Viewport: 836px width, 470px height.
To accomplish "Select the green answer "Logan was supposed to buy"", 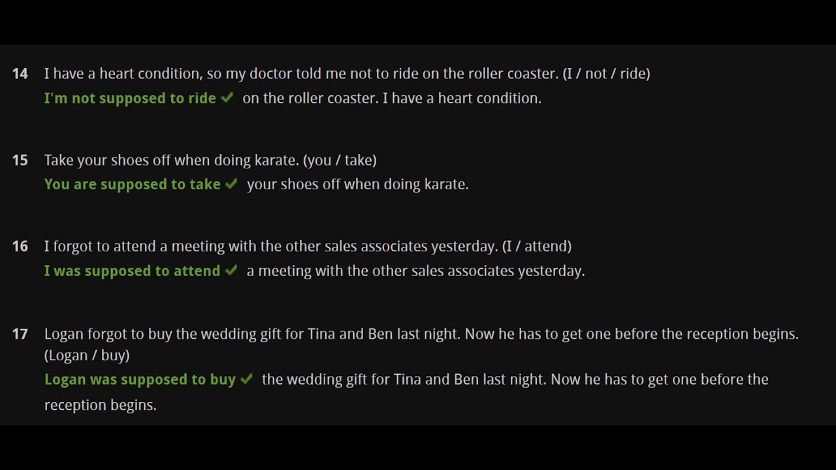I will tap(140, 380).
